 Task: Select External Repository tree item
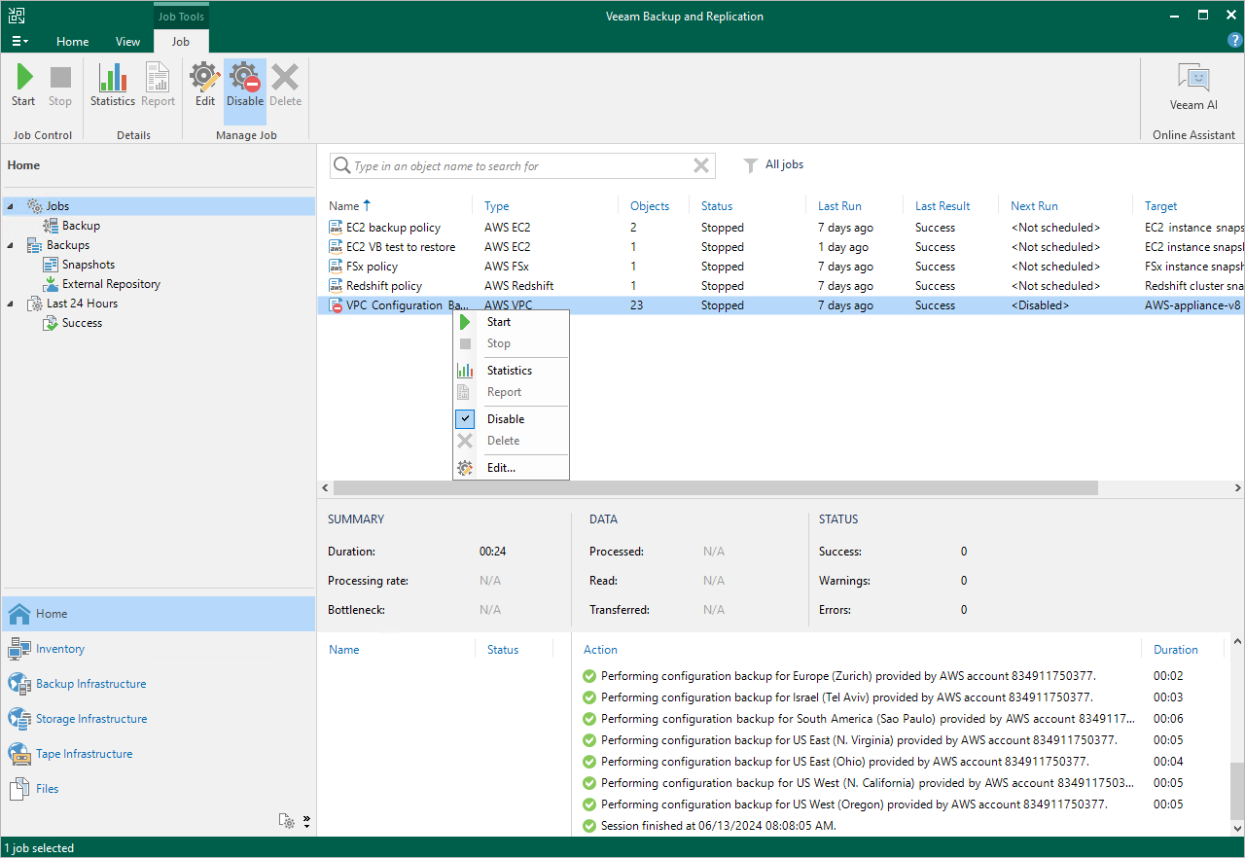pos(111,284)
